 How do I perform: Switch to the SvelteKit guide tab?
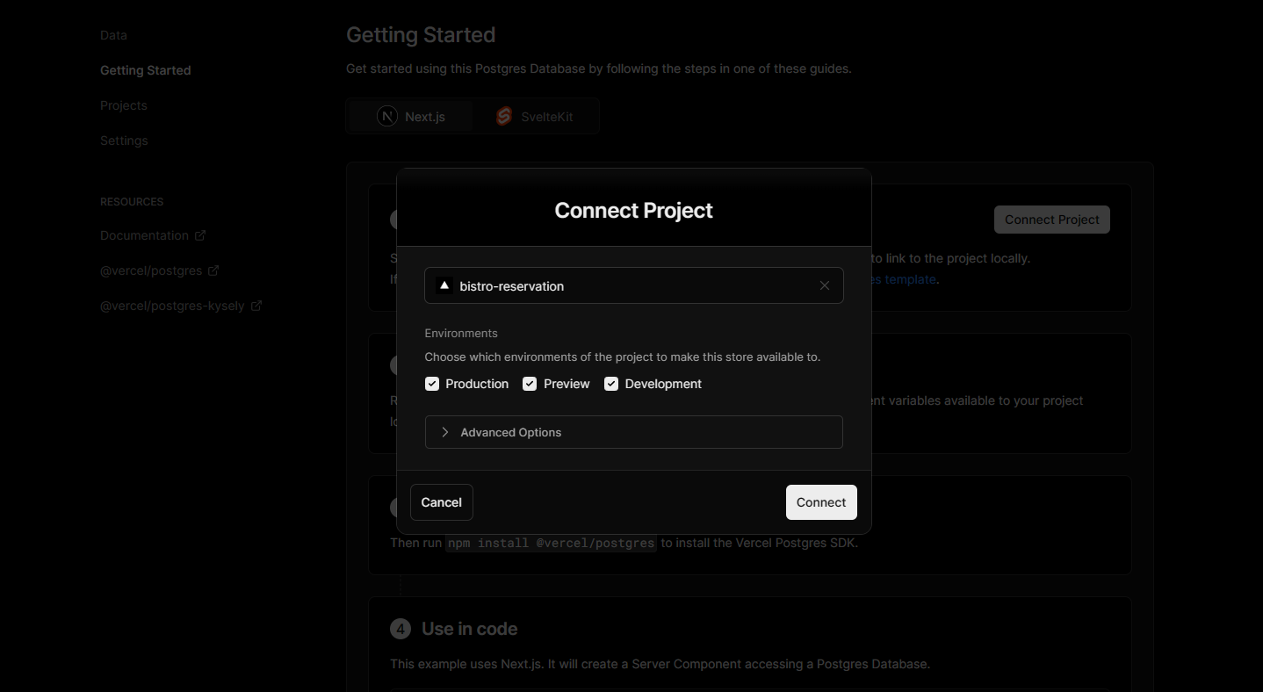(x=535, y=116)
